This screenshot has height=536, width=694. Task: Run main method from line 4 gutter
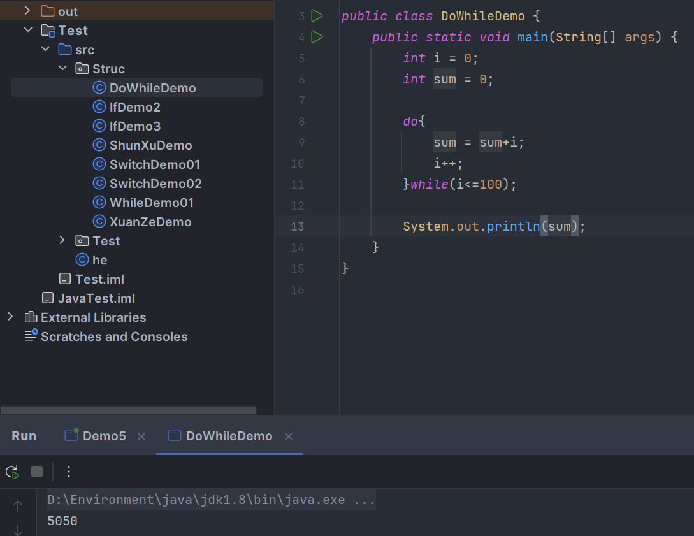pos(317,37)
